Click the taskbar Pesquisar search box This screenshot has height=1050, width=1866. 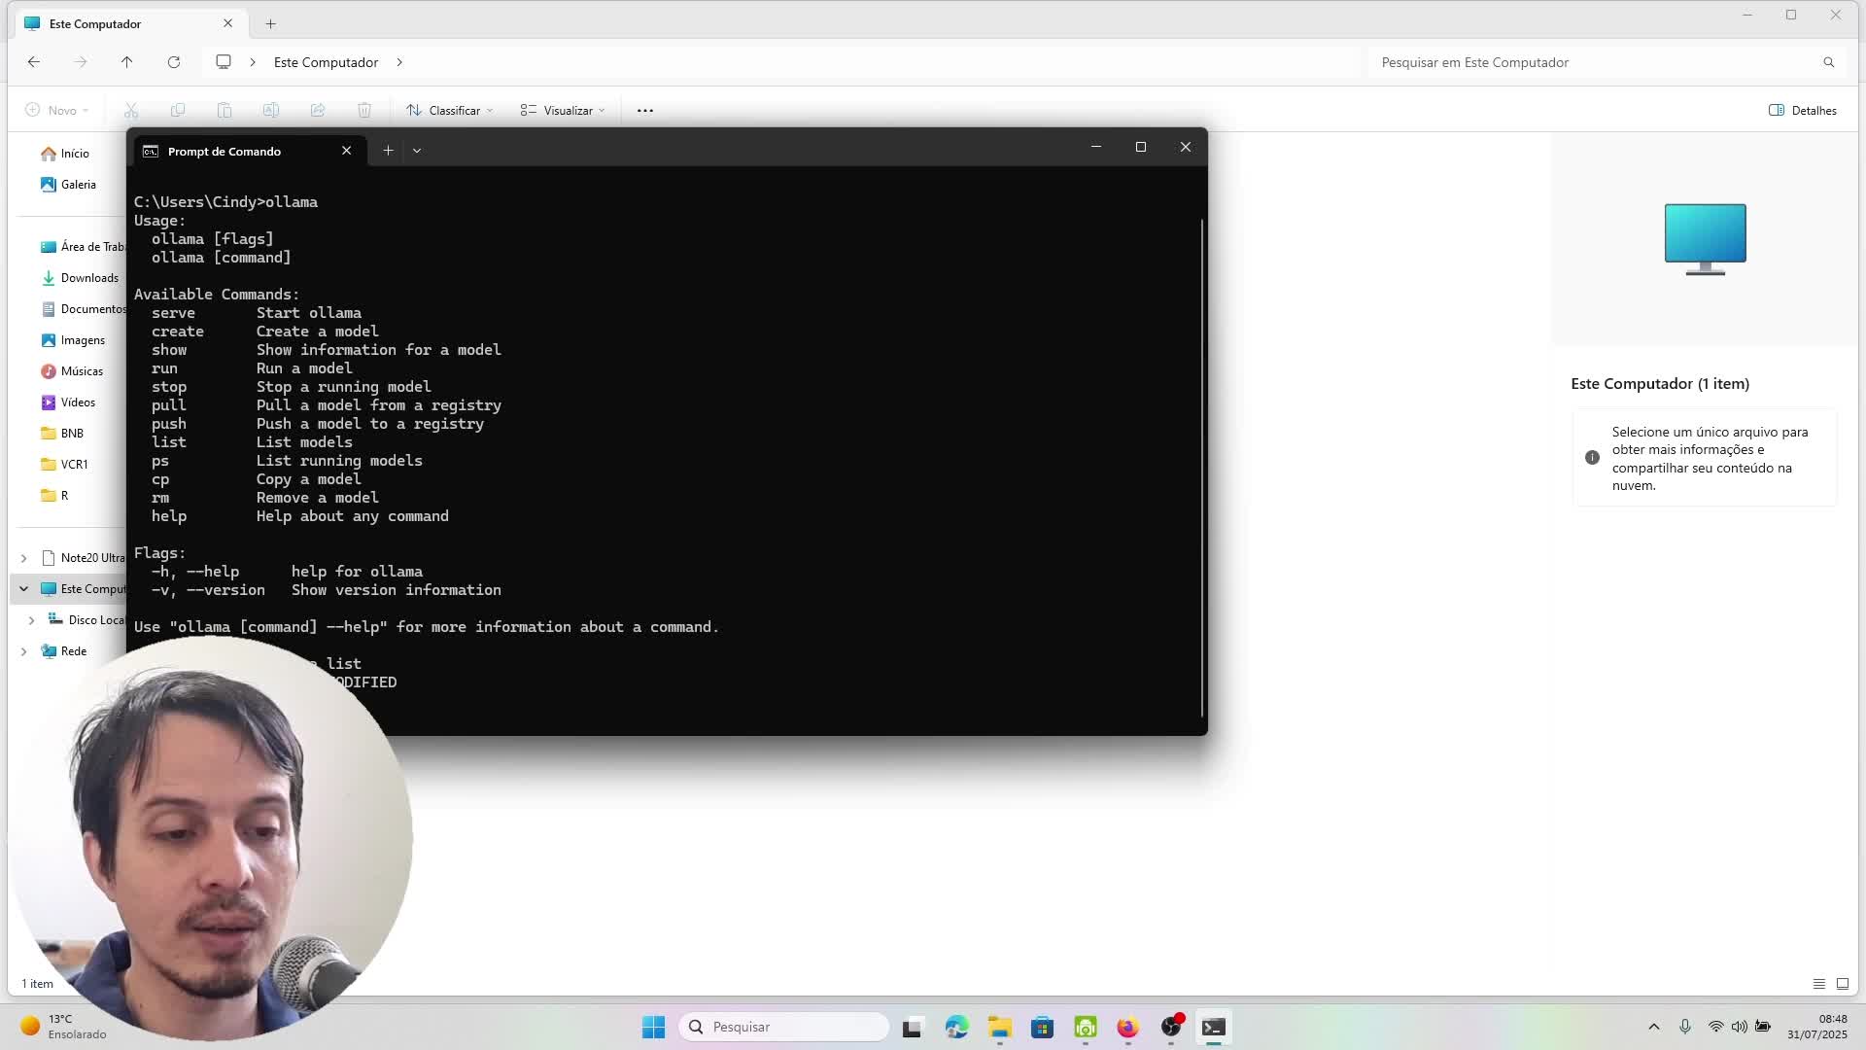click(783, 1027)
